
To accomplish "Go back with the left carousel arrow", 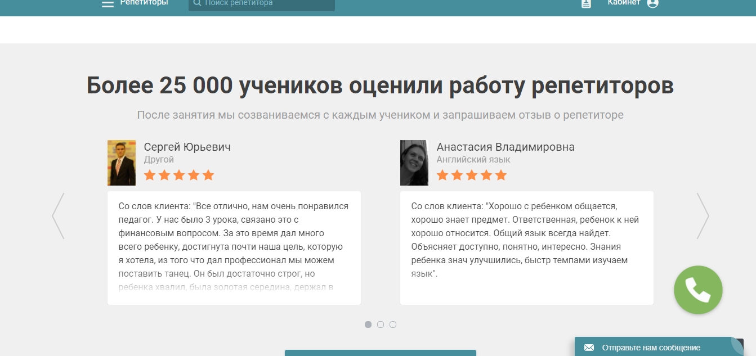I will tap(58, 216).
